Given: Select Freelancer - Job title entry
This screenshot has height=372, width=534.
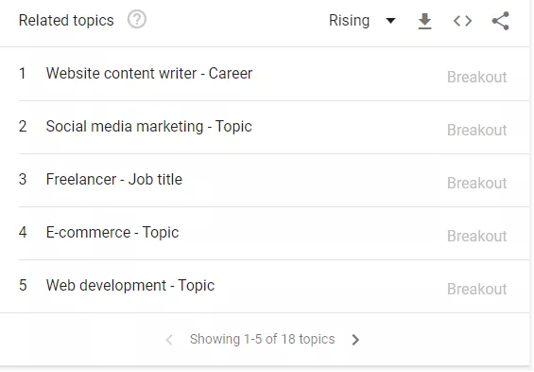Looking at the screenshot, I should click(114, 179).
